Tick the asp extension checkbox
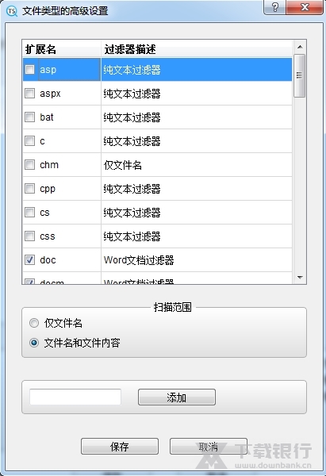This screenshot has width=326, height=476. click(x=30, y=70)
